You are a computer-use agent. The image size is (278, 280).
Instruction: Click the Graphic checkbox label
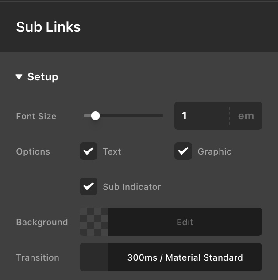coord(214,151)
